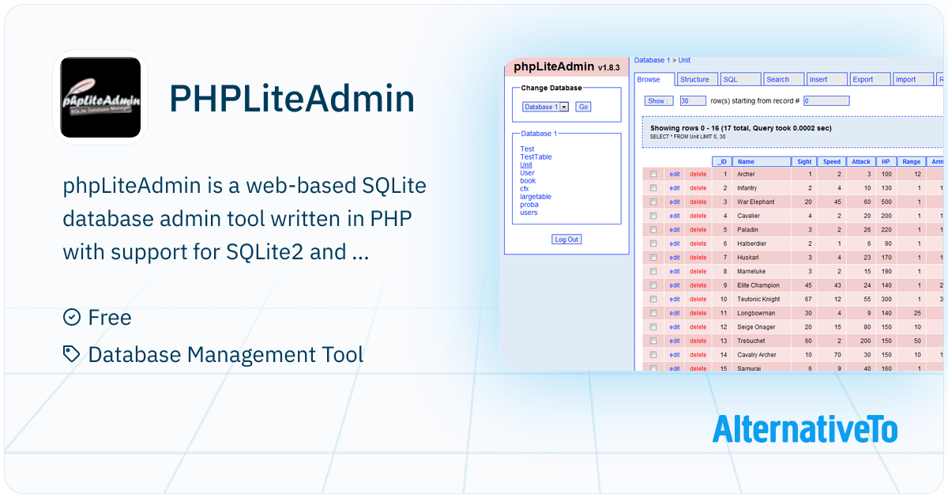
Task: Click the PHPLiteAdmin app logo icon
Action: tap(100, 98)
